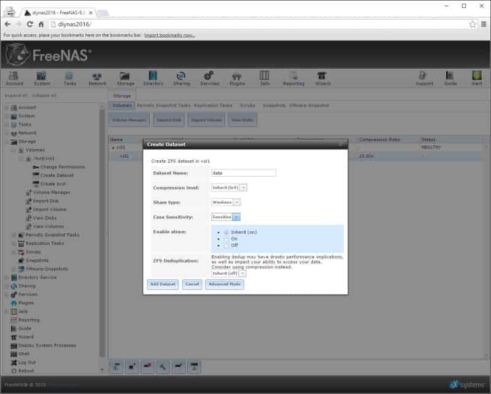
Task: Bookmark page with the star icon
Action: 472,24
